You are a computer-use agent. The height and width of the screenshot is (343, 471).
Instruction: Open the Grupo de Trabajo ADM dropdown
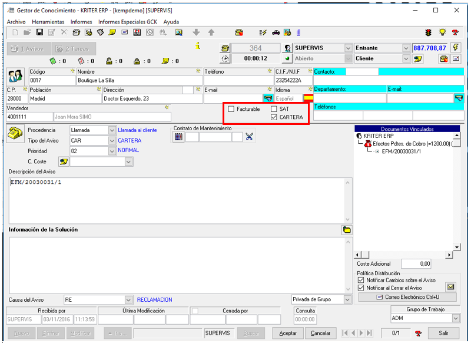click(456, 318)
